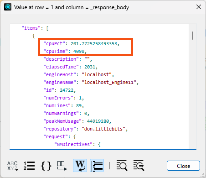The width and height of the screenshot is (206, 178).
Task: Toggle the numbered lines icon
Action: coord(29,166)
